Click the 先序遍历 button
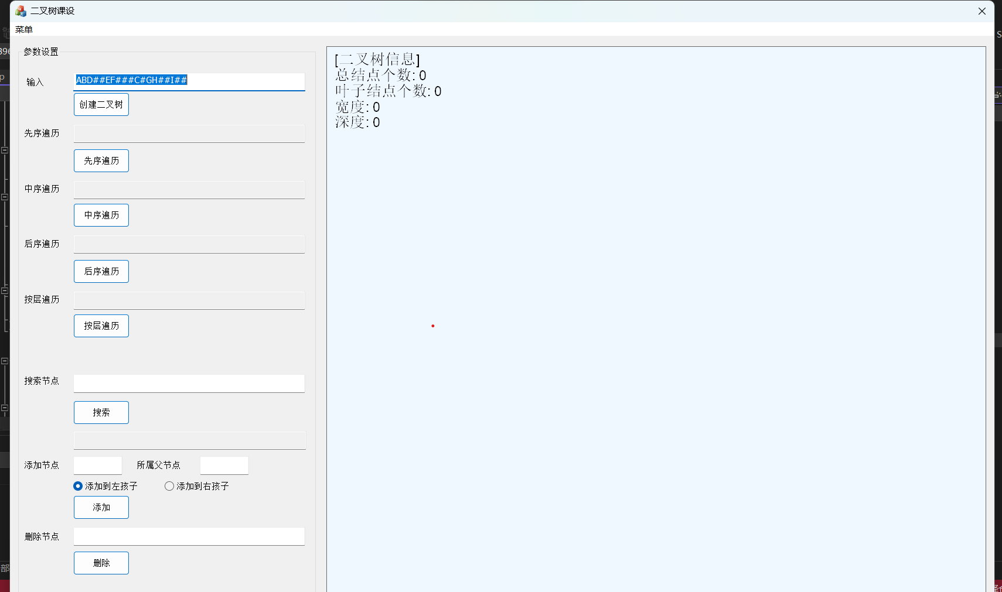This screenshot has width=1002, height=592. pos(101,161)
